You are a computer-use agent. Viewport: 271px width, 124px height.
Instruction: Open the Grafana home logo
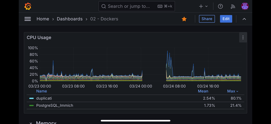pyautogui.click(x=28, y=6)
